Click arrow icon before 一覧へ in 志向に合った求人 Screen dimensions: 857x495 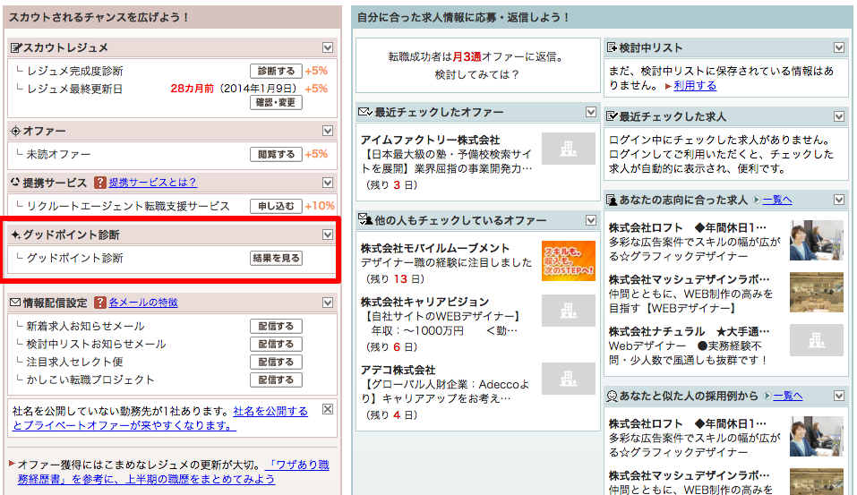(757, 200)
